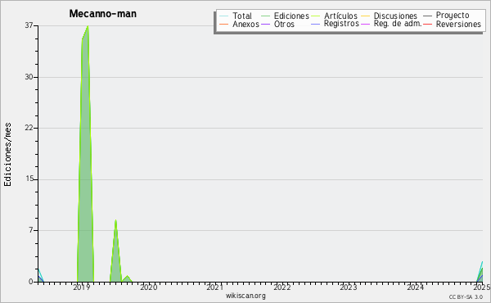This screenshot has height=303, width=491.
Task: Click the smaller green peak in mid-2019
Action: [x=115, y=251]
